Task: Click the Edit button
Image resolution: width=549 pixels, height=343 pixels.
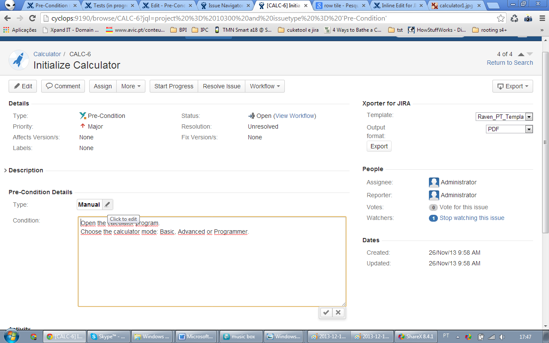Action: tap(23, 86)
